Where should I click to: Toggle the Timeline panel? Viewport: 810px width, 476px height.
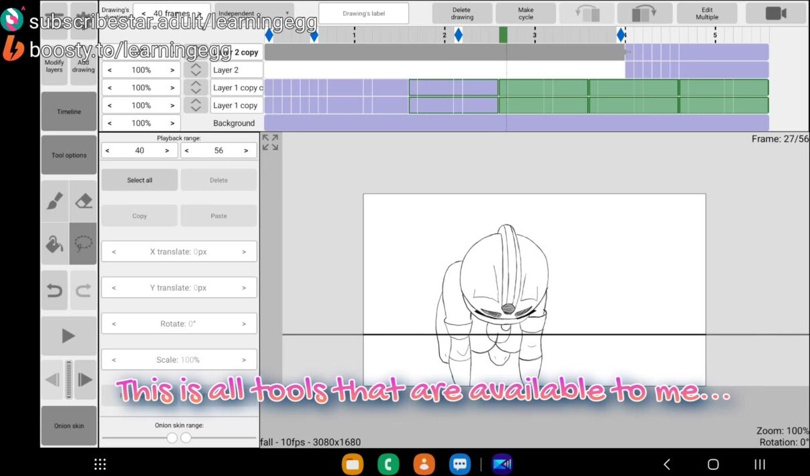[69, 111]
